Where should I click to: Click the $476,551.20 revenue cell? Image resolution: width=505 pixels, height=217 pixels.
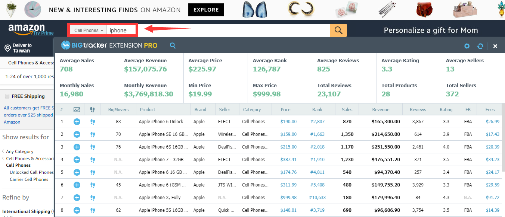coord(386,160)
